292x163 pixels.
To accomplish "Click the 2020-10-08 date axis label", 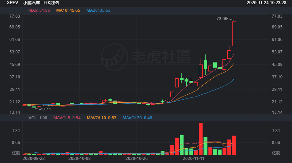I will pos(80,158).
